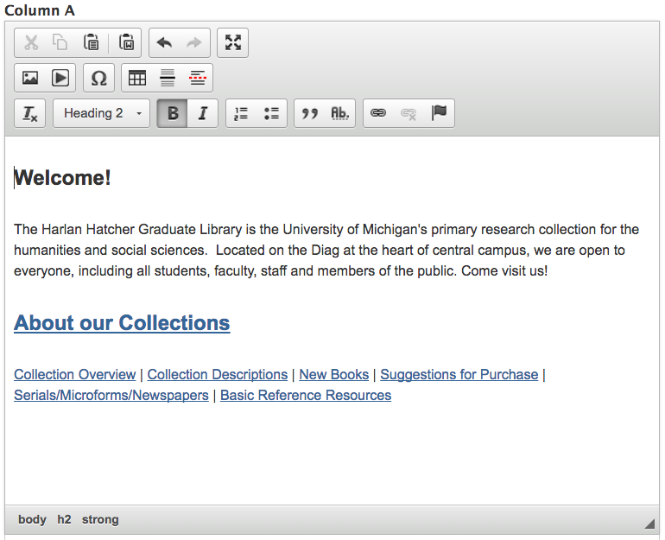
Task: Click the Cut scissors icon
Action: 31,43
